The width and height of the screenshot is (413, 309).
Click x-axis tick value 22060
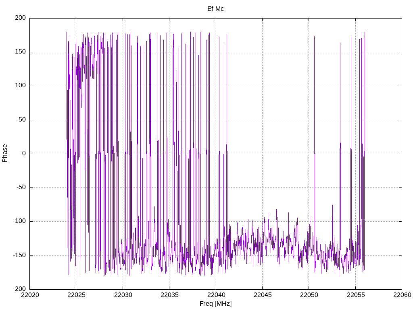402,295
